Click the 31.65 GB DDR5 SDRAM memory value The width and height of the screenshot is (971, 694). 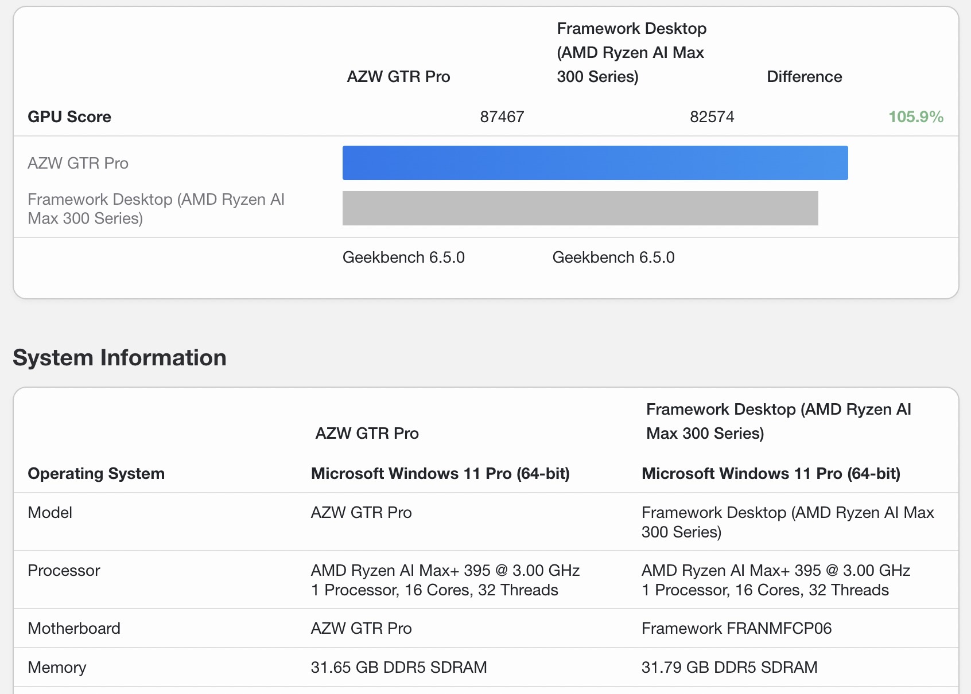coord(399,668)
